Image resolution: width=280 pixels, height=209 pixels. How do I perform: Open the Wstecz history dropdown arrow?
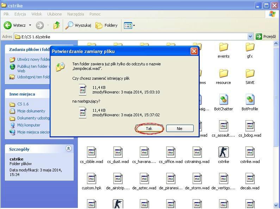pyautogui.click(x=30, y=25)
